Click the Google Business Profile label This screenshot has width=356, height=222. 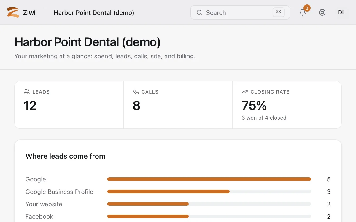click(59, 192)
